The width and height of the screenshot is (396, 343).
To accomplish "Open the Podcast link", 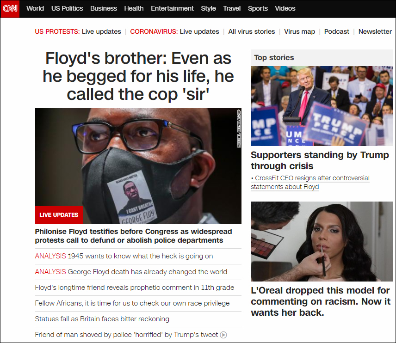I will pyautogui.click(x=337, y=31).
